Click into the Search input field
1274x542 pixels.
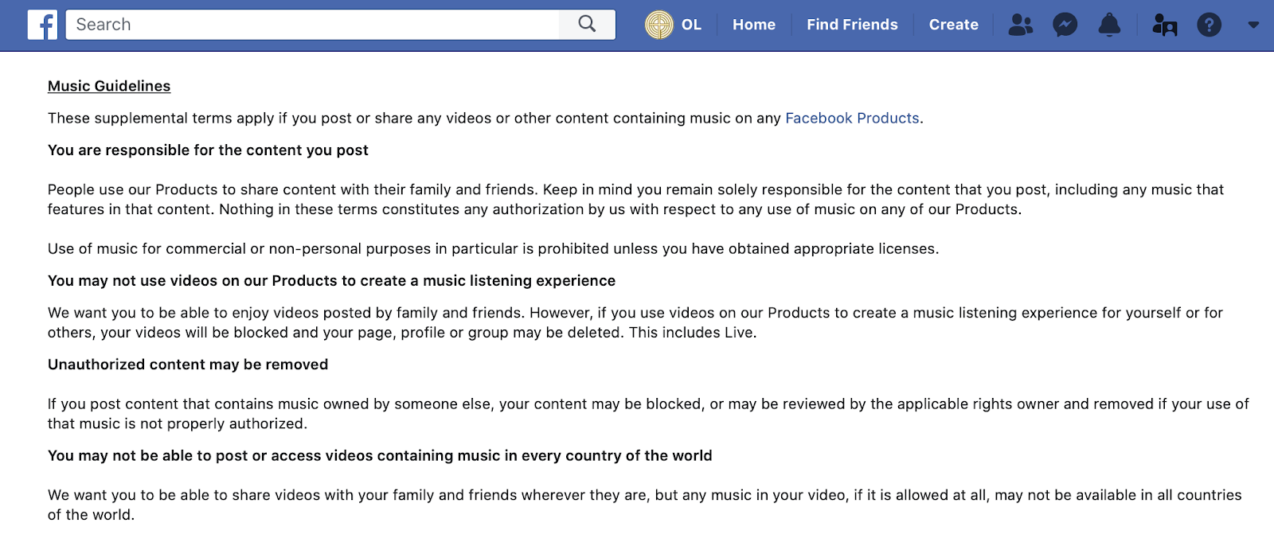pos(313,25)
